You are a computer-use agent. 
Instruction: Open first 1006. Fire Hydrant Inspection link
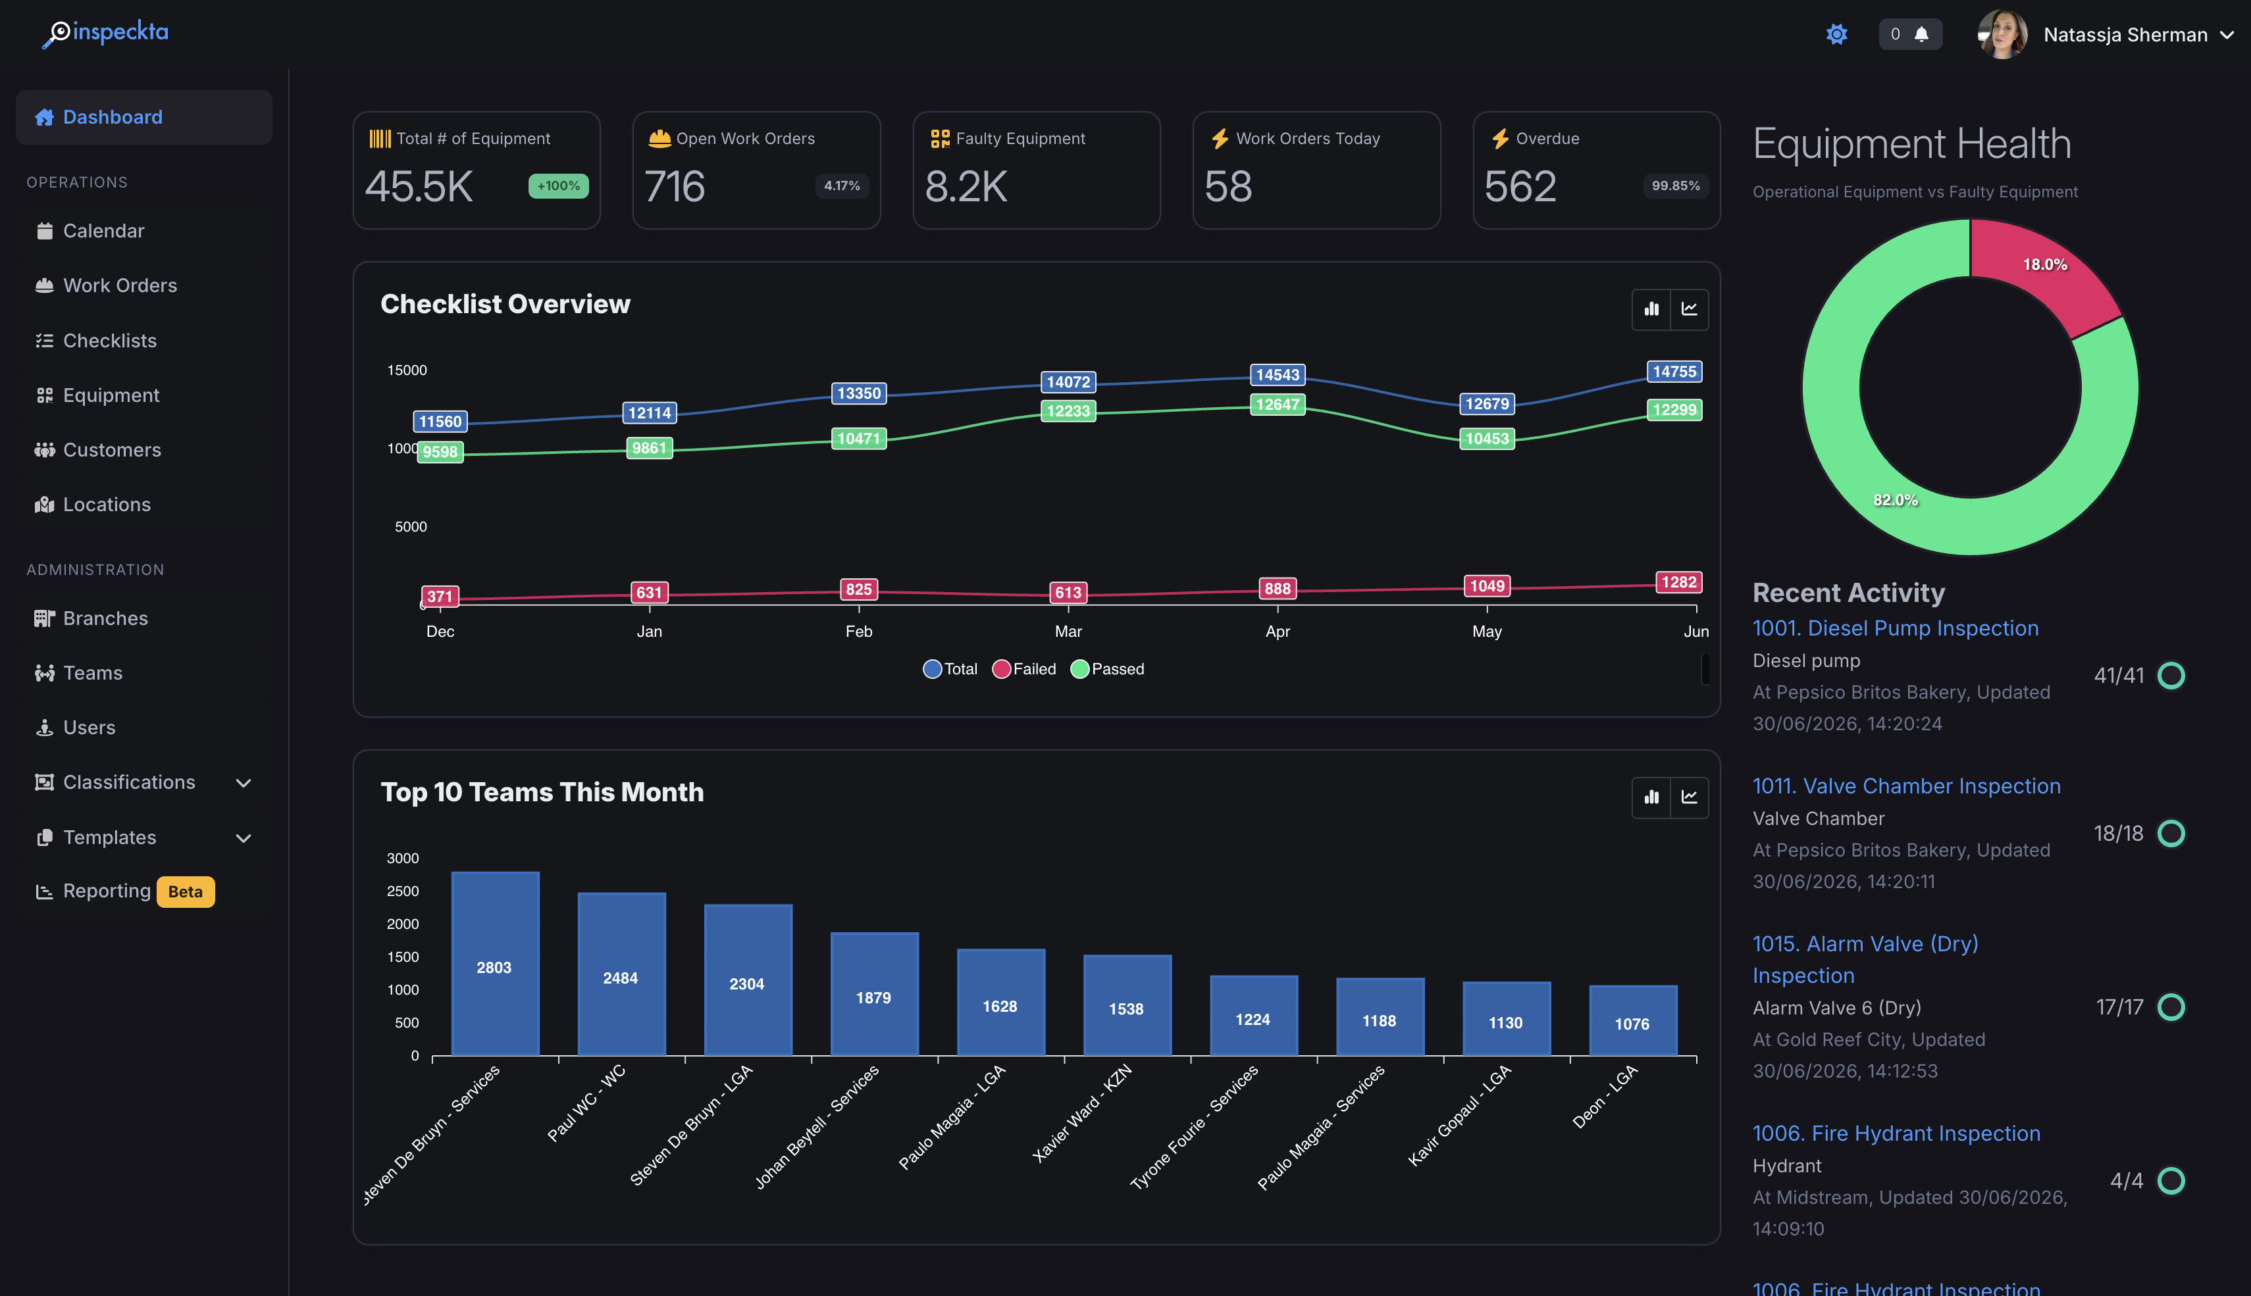pyautogui.click(x=1896, y=1133)
